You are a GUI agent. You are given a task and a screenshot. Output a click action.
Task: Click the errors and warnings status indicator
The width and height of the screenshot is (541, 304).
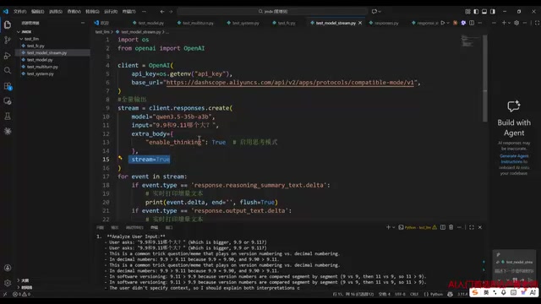pos(21,294)
